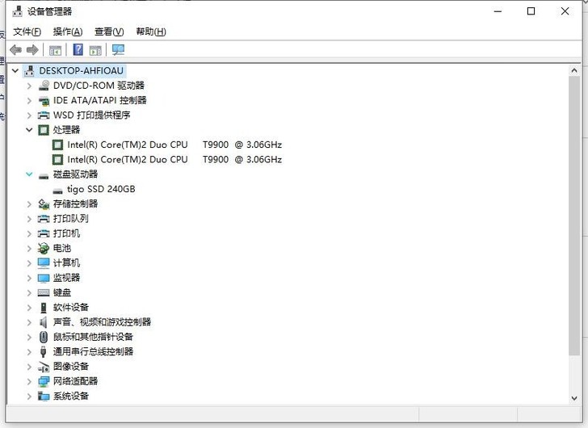Click the 系统设备 folder icon
588x428 pixels.
point(44,397)
